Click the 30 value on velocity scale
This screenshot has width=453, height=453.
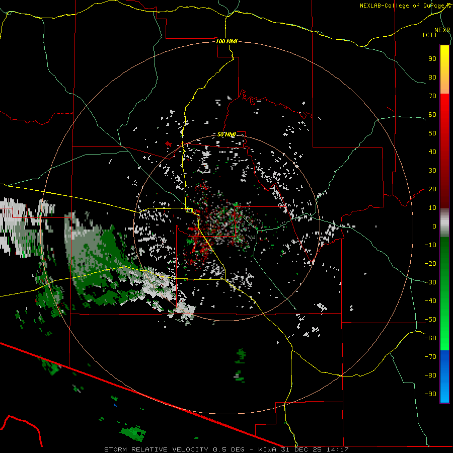432,171
